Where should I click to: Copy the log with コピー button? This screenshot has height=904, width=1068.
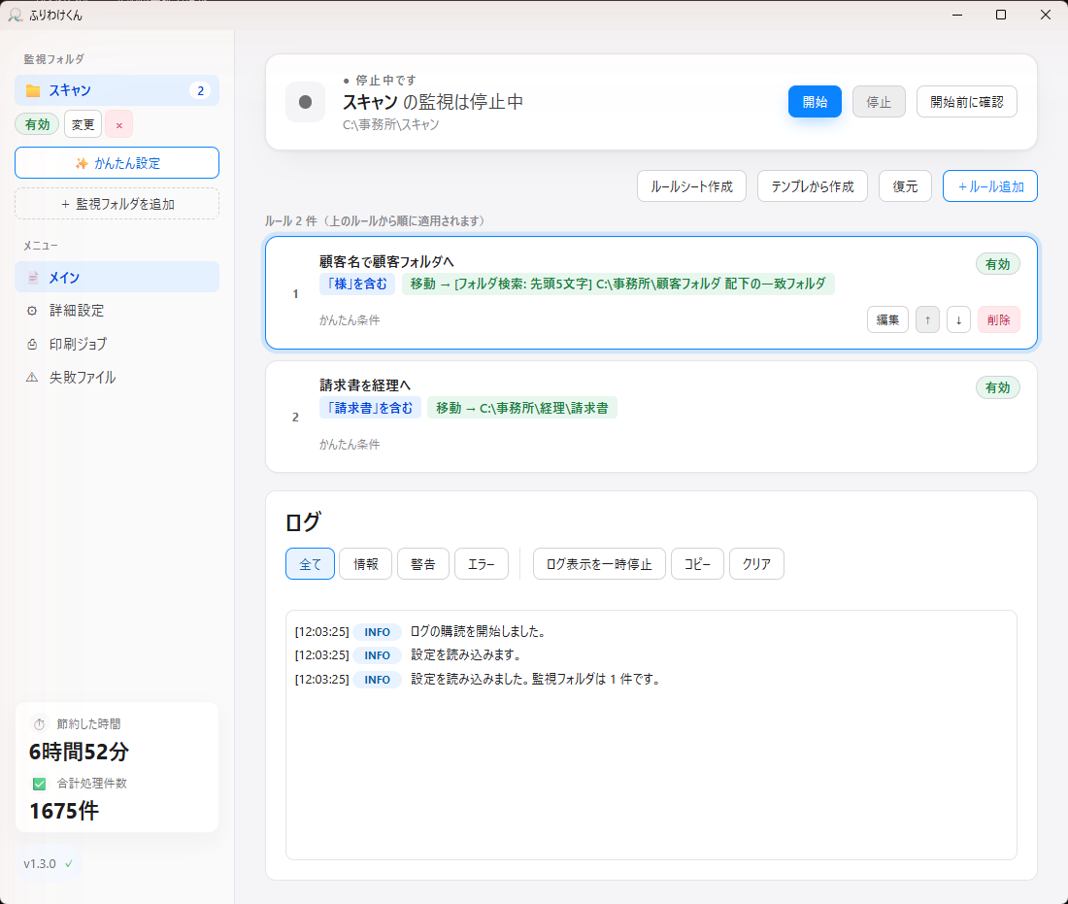697,564
